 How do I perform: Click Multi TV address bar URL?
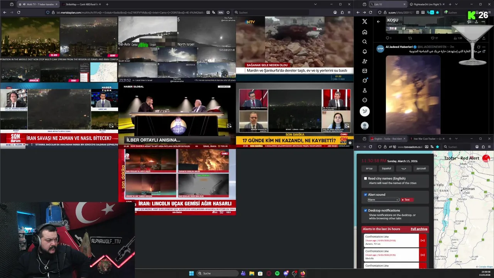coord(130,12)
